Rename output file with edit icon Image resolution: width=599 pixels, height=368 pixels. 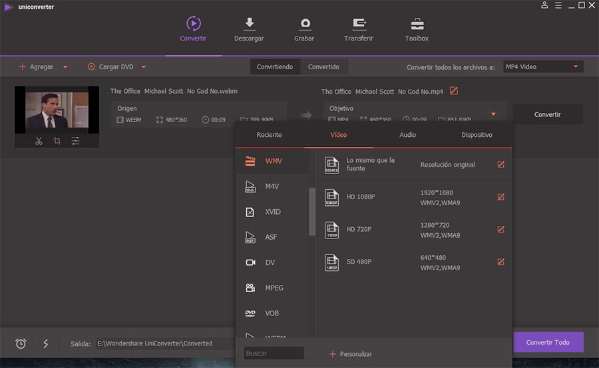coord(453,91)
